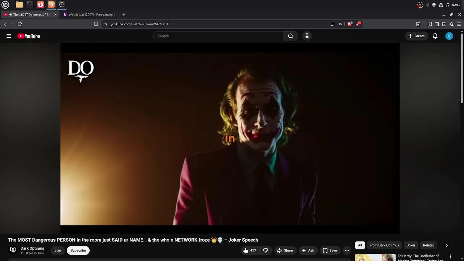
Task: Open the browser tab search icon
Action: click(x=418, y=24)
